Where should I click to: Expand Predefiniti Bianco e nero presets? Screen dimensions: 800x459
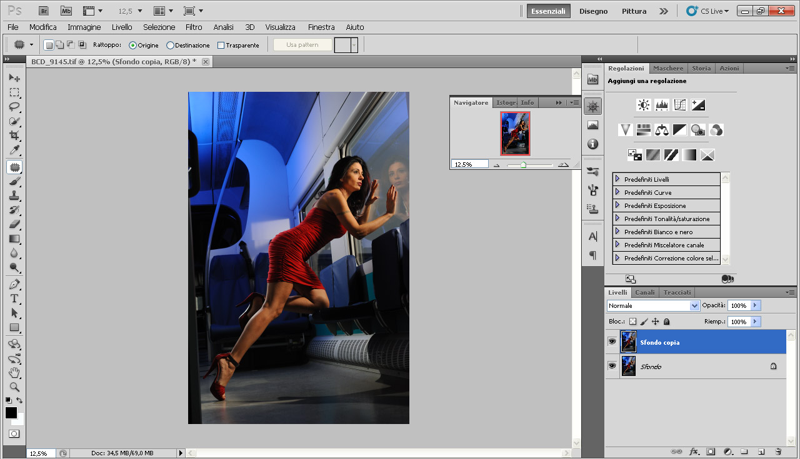click(617, 232)
